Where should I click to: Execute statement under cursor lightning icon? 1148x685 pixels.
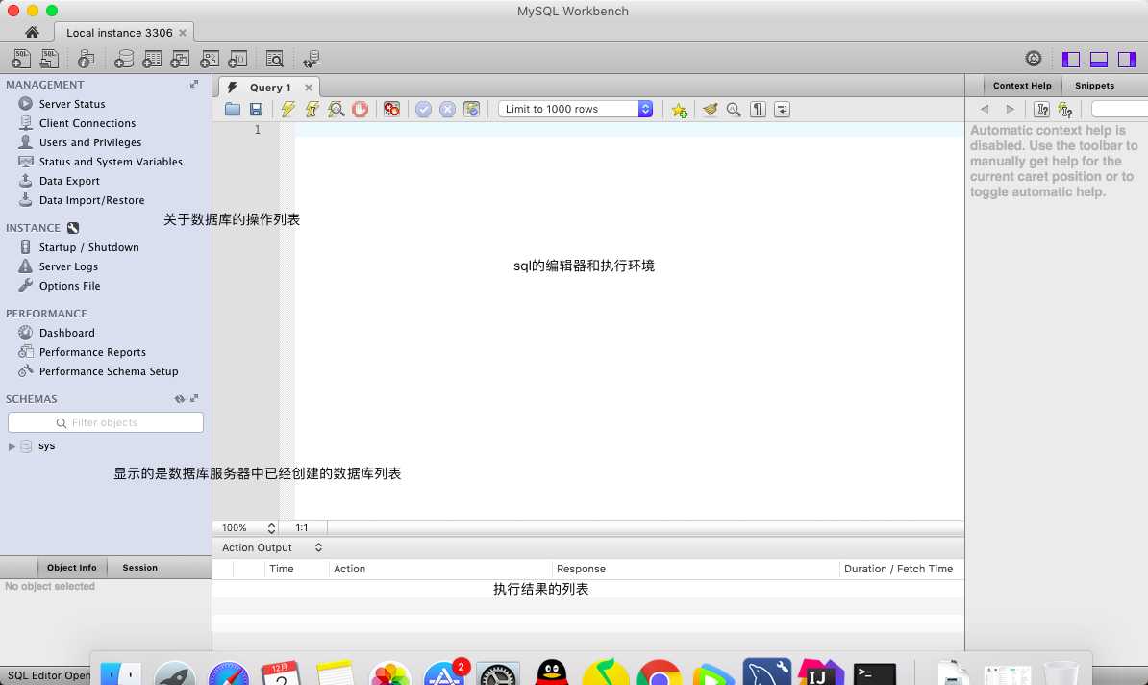312,109
